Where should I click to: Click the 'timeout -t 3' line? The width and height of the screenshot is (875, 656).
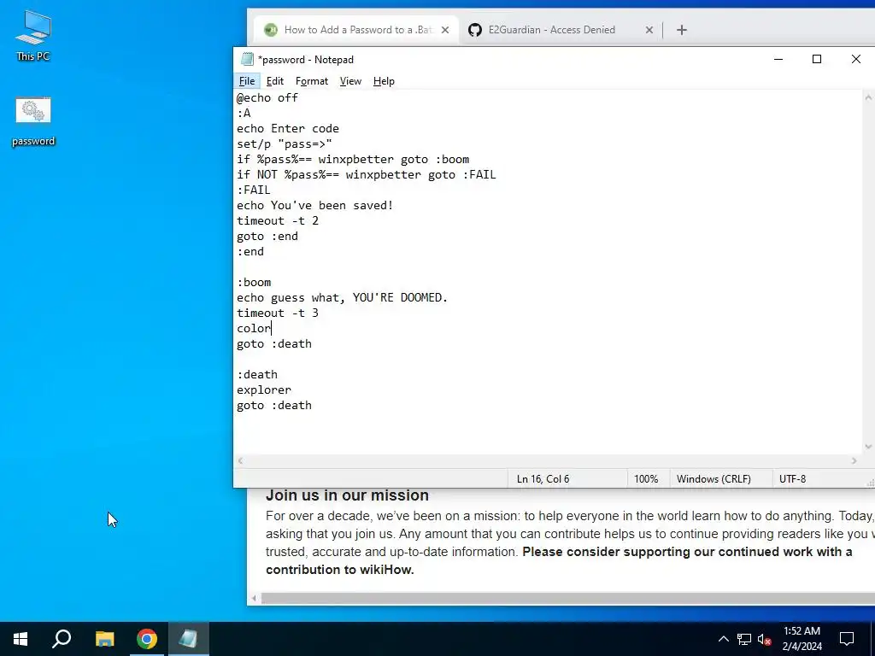coord(278,313)
